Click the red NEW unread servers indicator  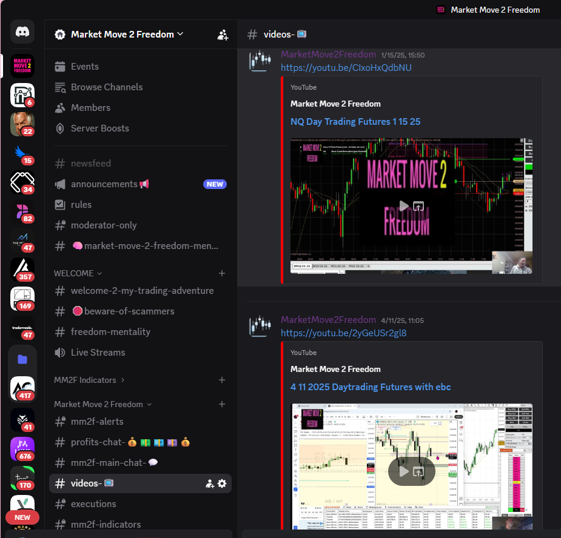coord(22,517)
